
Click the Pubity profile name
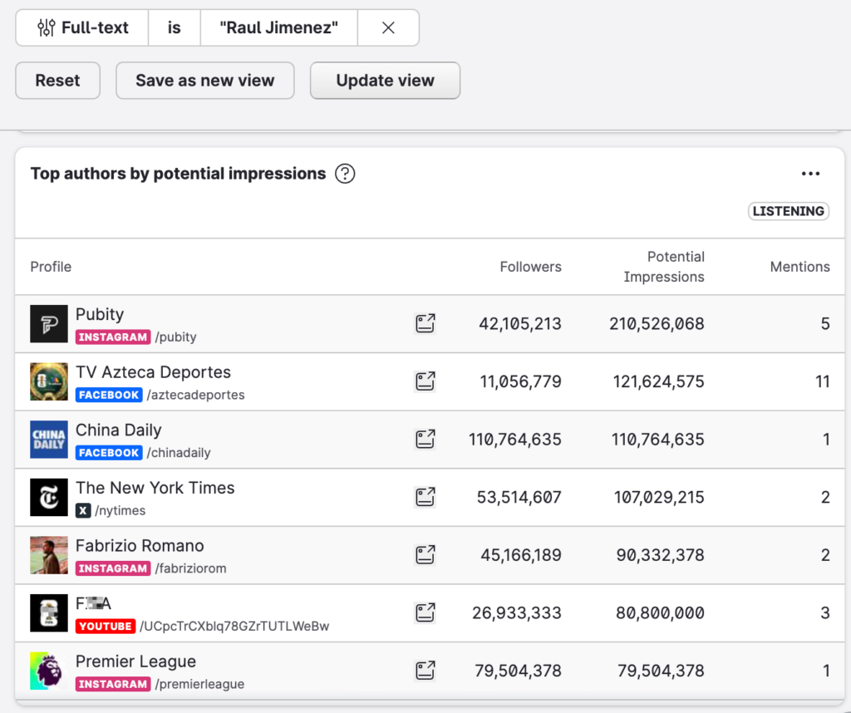pyautogui.click(x=100, y=314)
